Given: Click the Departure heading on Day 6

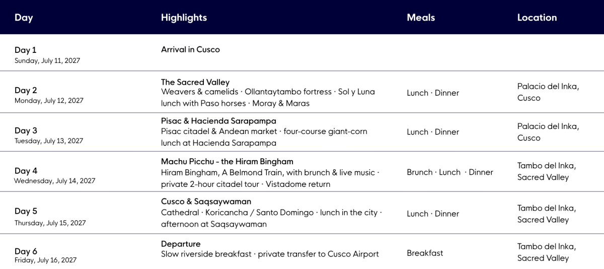Looking at the screenshot, I should [181, 244].
